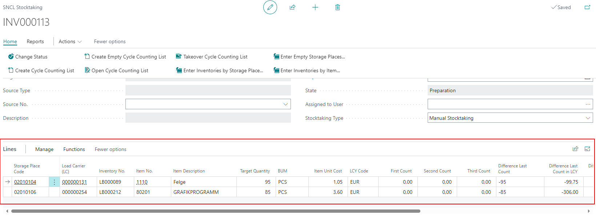Image resolution: width=596 pixels, height=220 pixels.
Task: Click the plus icon to create new
Action: [x=315, y=7]
